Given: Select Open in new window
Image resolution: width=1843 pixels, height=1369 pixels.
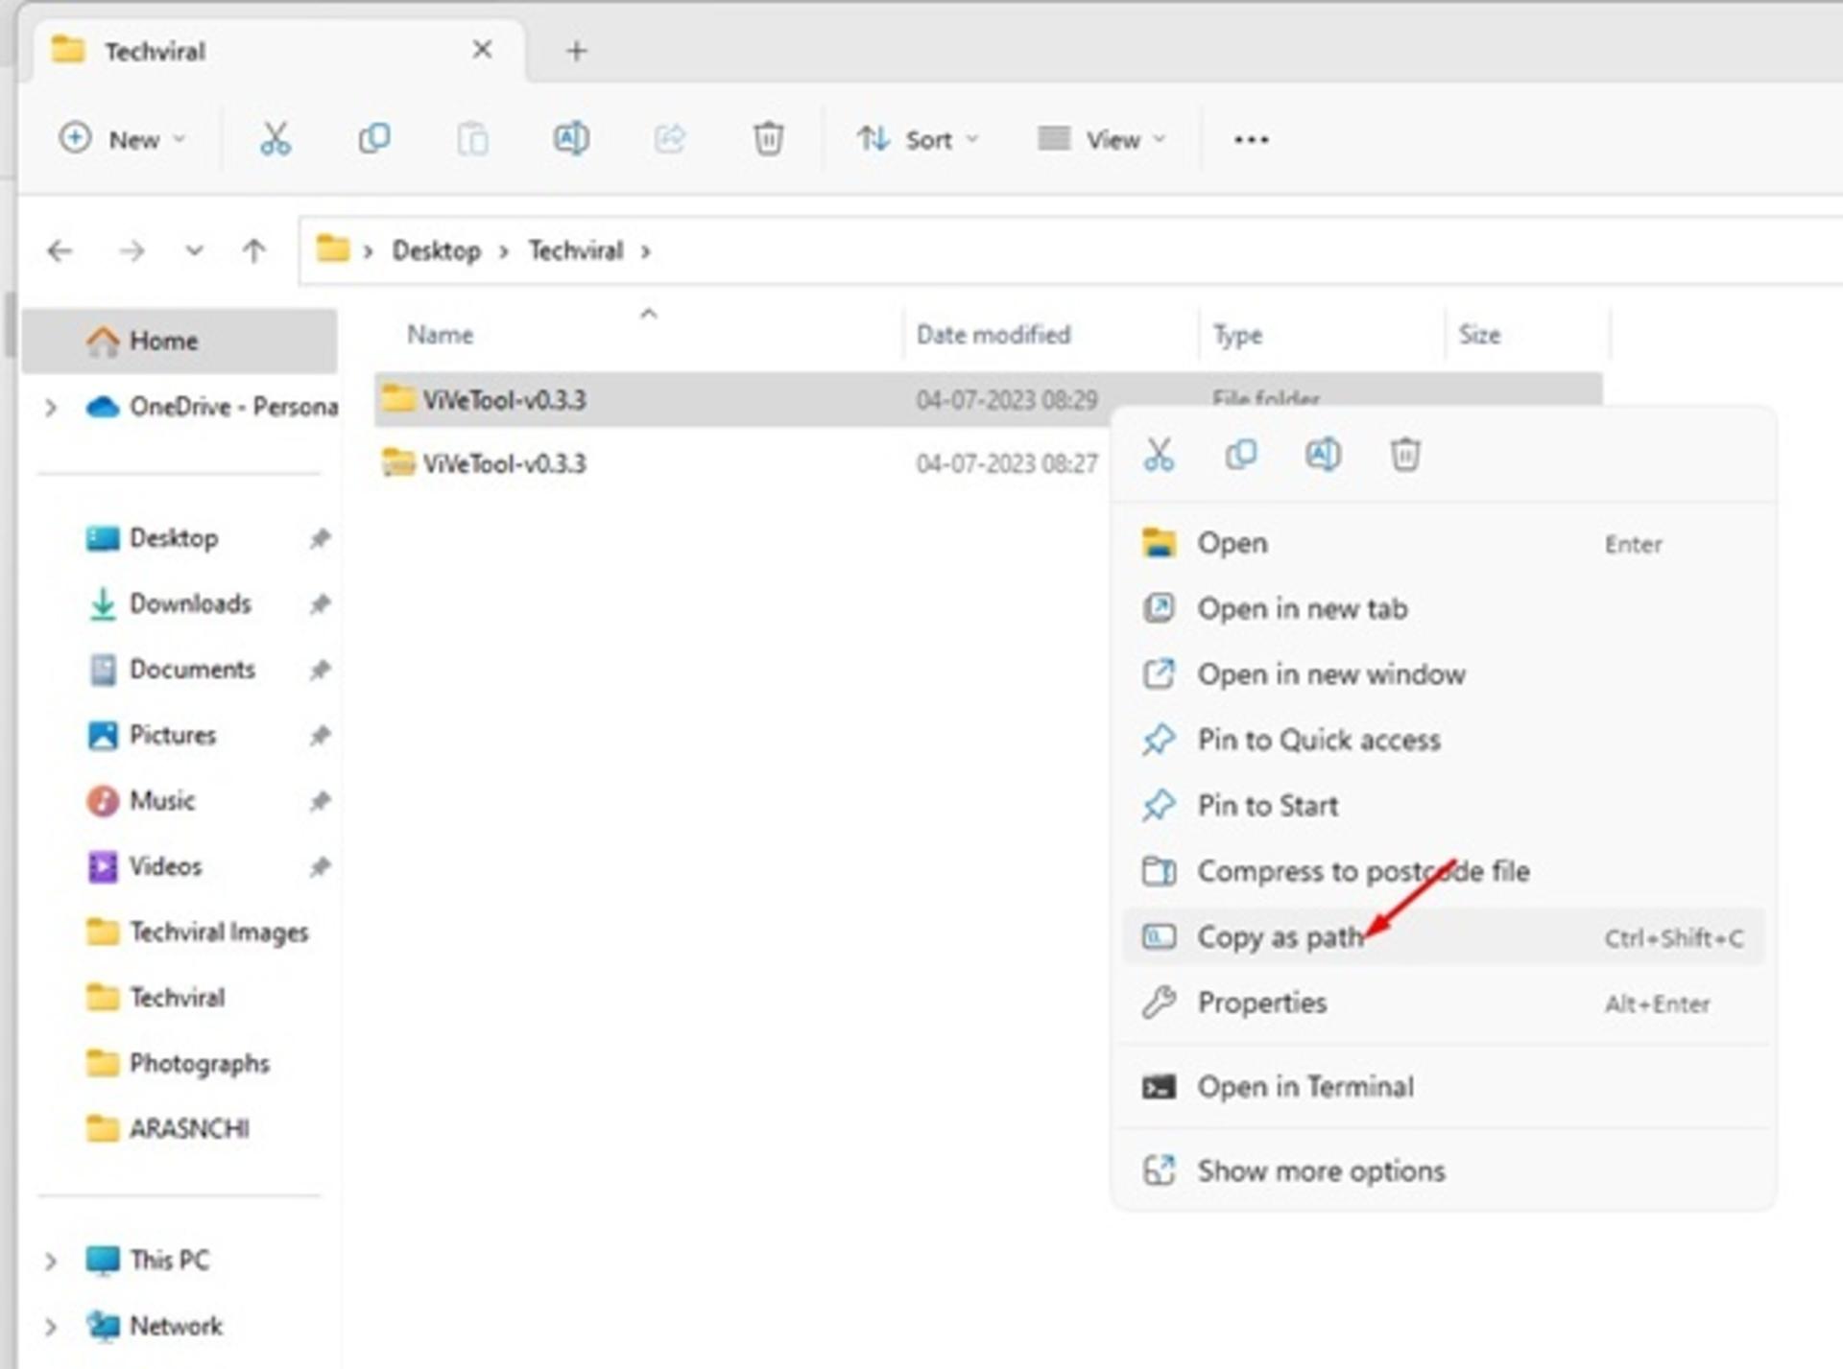Looking at the screenshot, I should 1444,674.
